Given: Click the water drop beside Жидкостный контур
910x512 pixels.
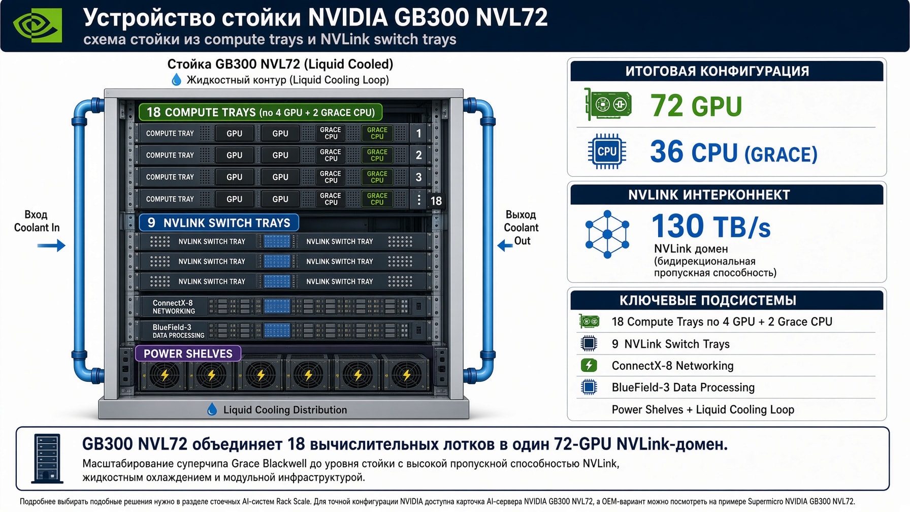Looking at the screenshot, I should pos(176,80).
